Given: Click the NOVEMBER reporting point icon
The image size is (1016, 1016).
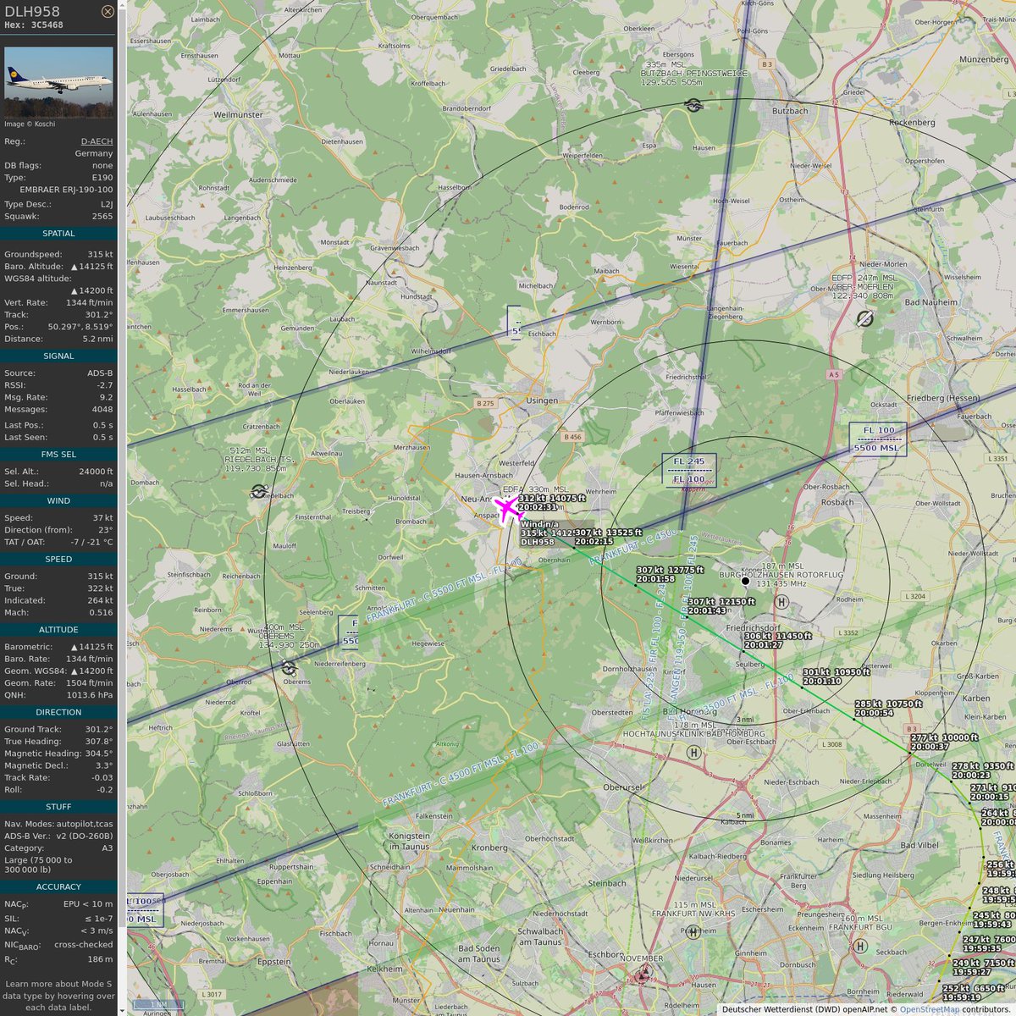Looking at the screenshot, I should point(643,975).
